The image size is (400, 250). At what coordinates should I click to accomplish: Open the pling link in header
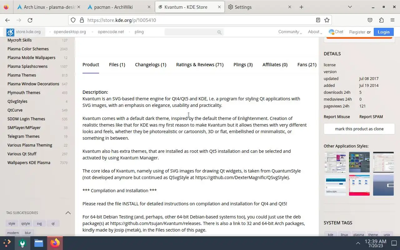pyautogui.click(x=139, y=32)
